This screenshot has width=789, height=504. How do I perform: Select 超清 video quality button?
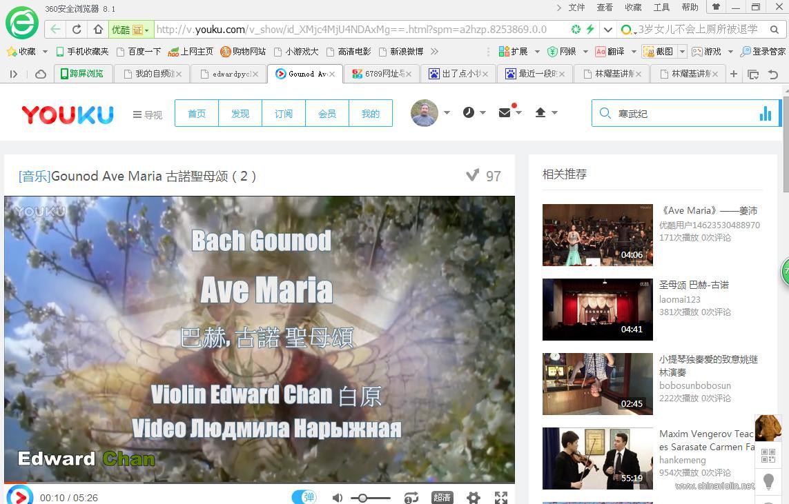tap(442, 496)
